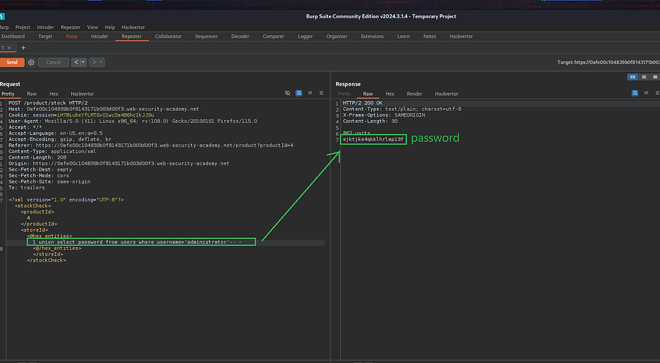Screen dimensions: 660x363
Task: Open the Hackvertor tab in Request panel
Action: [x=82, y=93]
